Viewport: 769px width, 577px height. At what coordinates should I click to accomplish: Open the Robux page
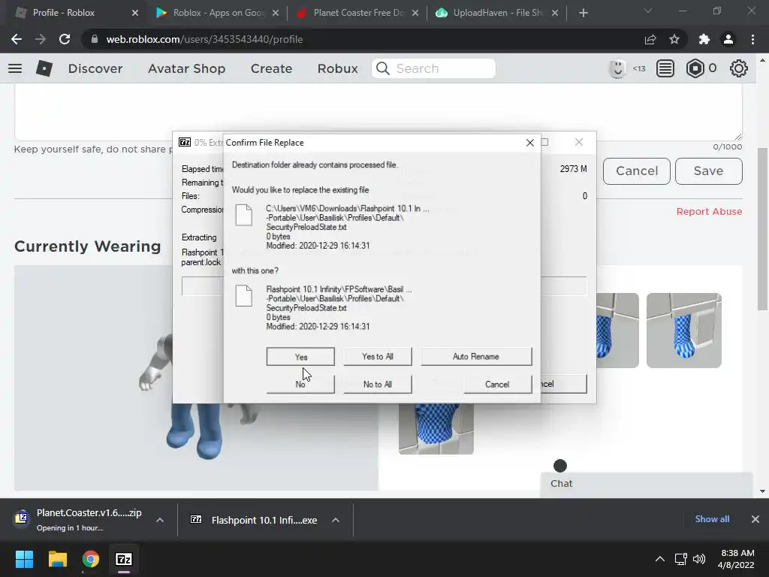[x=337, y=68]
